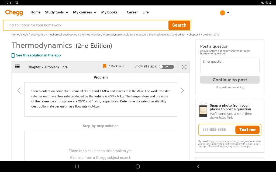Focus the Enter question text box
This screenshot has width=276, height=172.
click(x=230, y=65)
